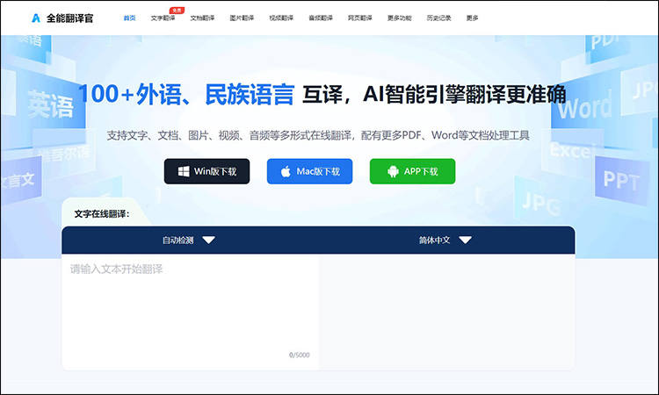View 历史记录 from the navigation bar
Image resolution: width=659 pixels, height=395 pixels.
click(x=439, y=18)
